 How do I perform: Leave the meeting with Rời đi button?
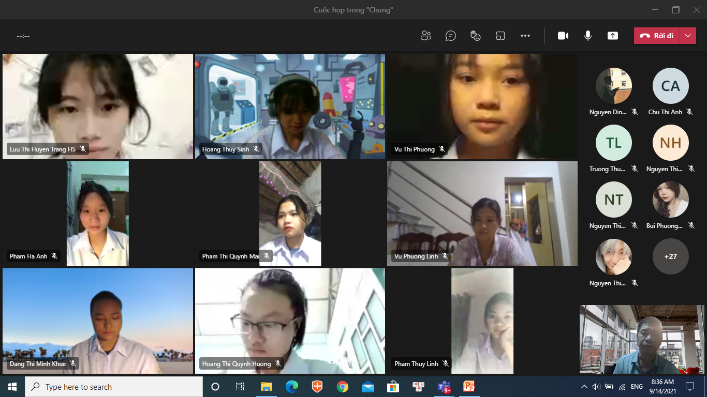pyautogui.click(x=656, y=36)
